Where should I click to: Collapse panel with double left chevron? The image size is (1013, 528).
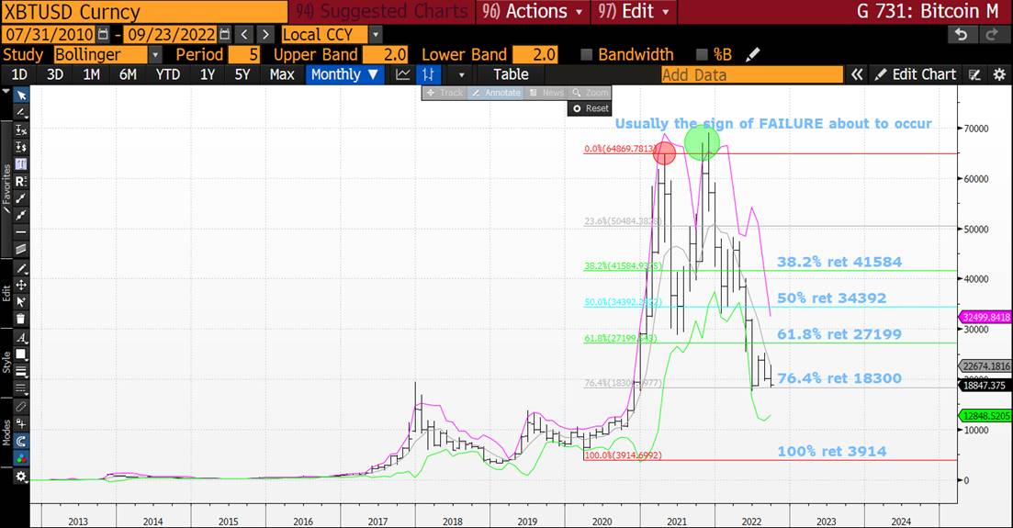click(857, 74)
